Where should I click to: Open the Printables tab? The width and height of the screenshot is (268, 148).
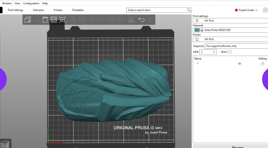78,10
